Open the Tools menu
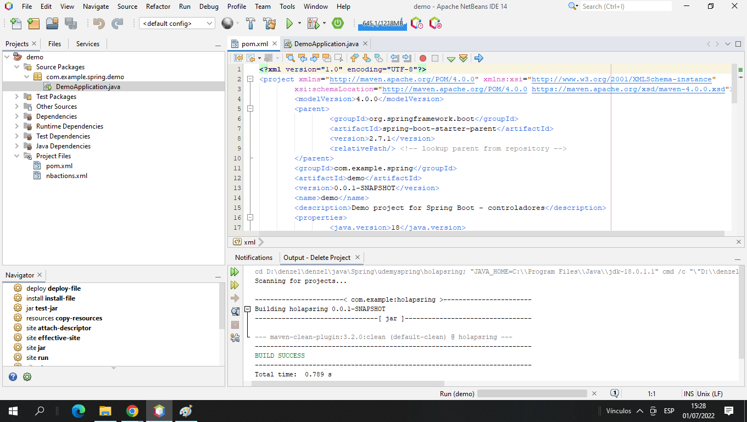The image size is (747, 422). click(287, 6)
